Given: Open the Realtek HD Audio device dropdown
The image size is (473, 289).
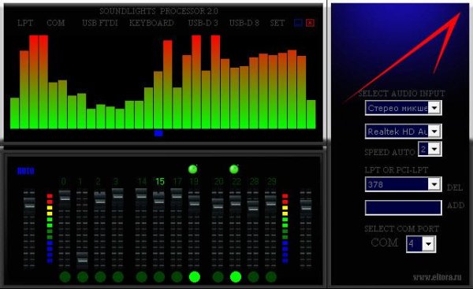Looking at the screenshot, I should 434,131.
